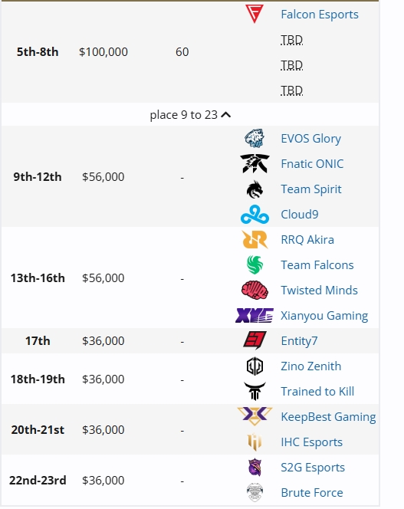This screenshot has height=509, width=404.
Task: Click the Cloud9 blue cloud logo
Action: pyautogui.click(x=255, y=214)
